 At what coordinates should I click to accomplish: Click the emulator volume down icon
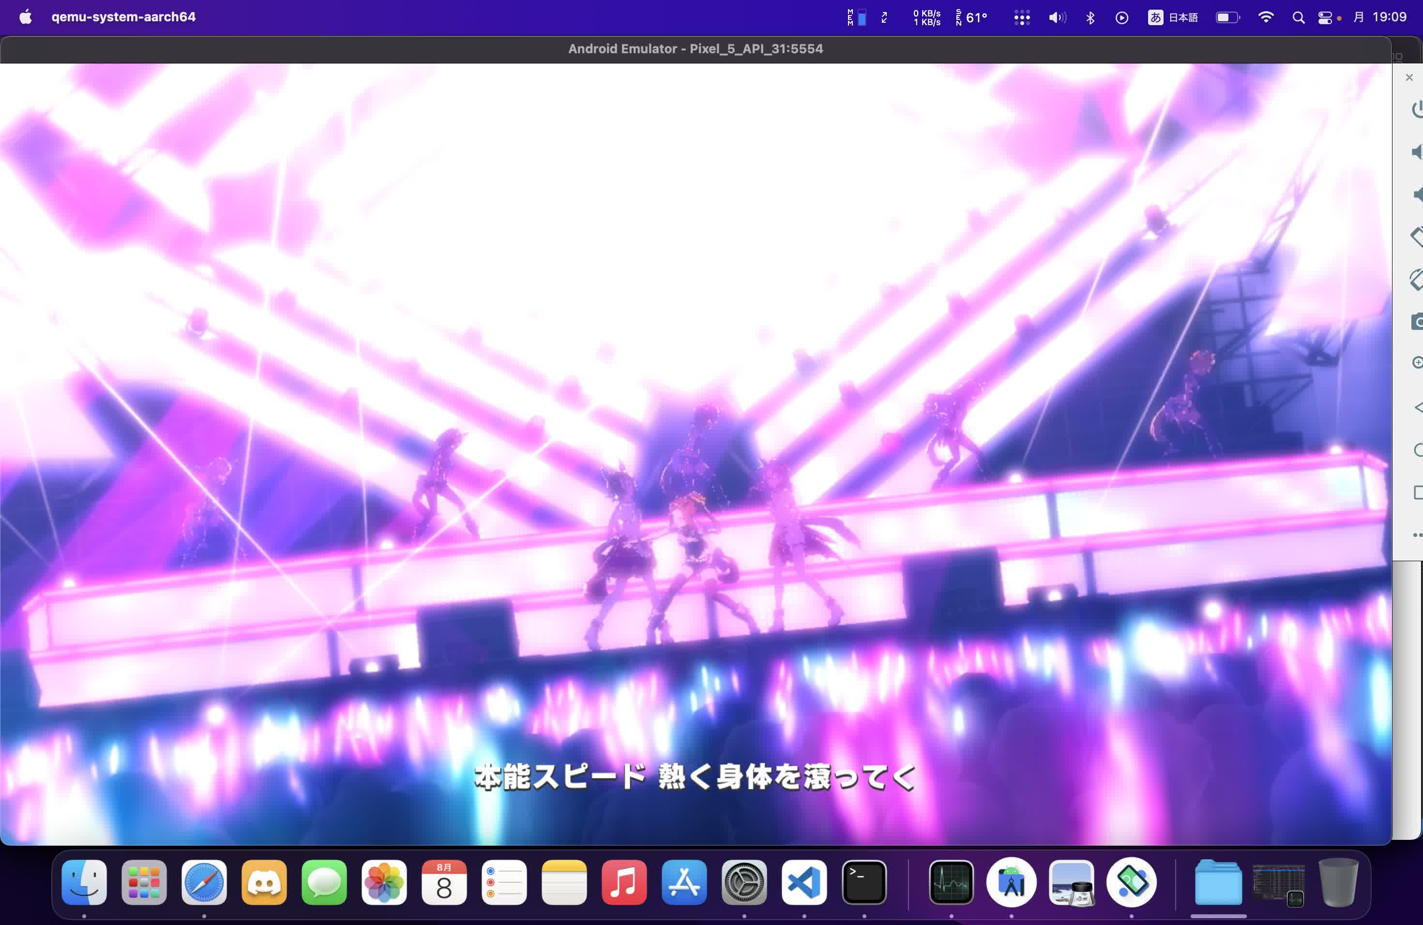pos(1417,194)
